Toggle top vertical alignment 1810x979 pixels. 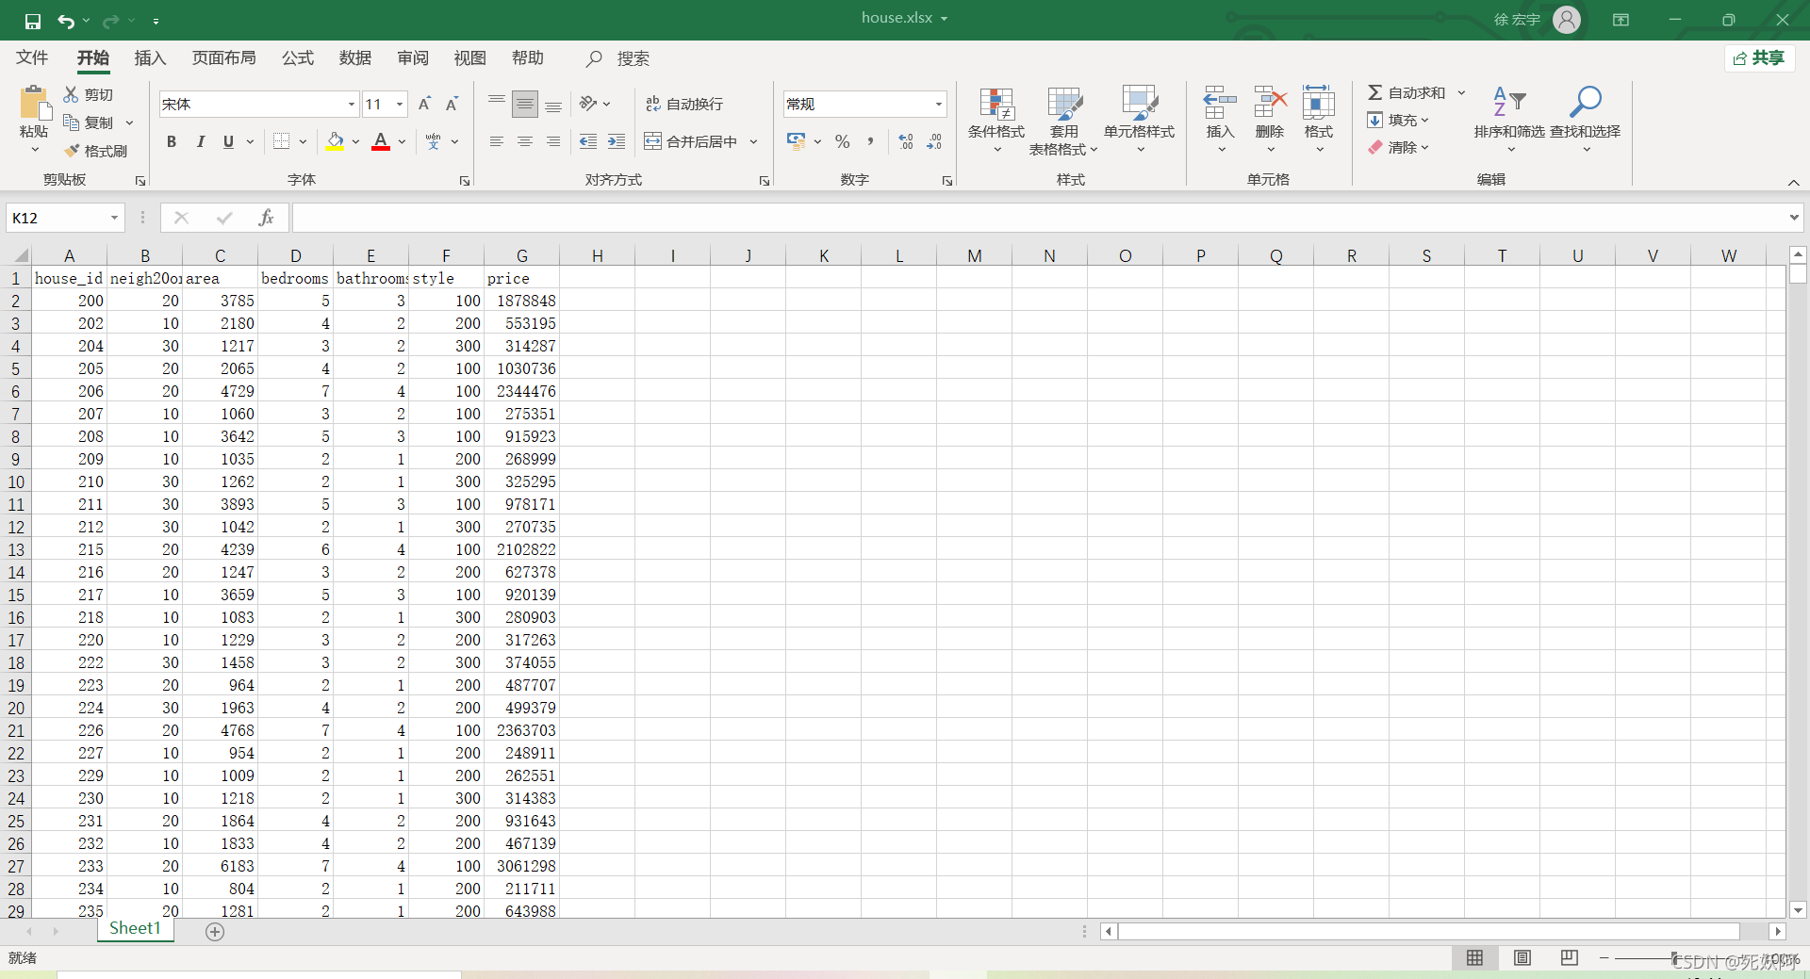497,104
